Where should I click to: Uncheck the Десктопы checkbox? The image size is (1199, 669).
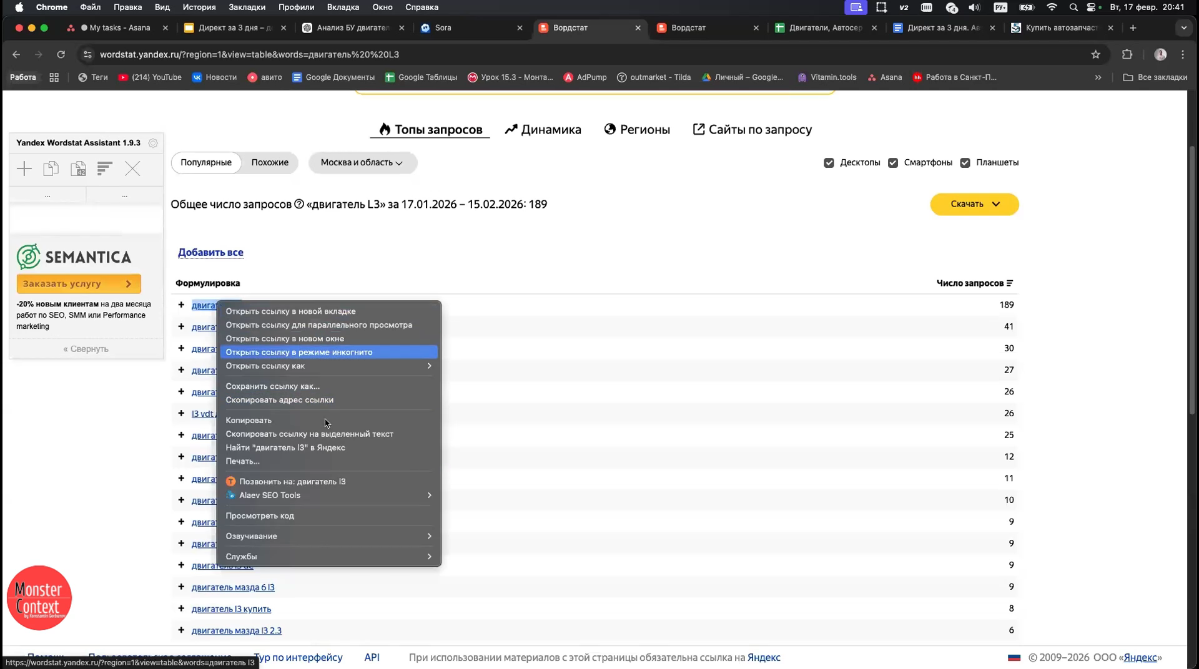pos(829,163)
